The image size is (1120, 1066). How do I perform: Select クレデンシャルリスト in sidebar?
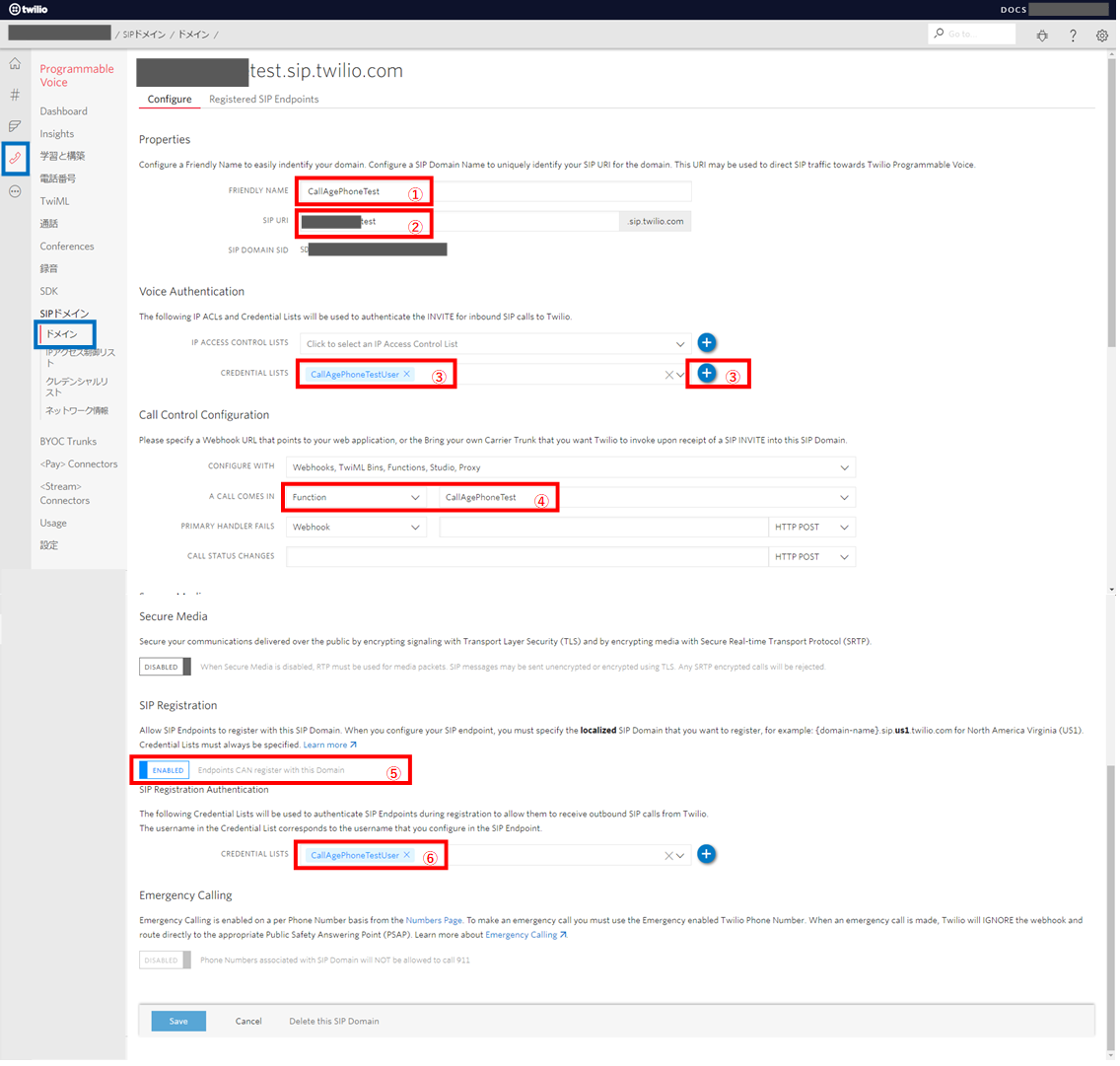pyautogui.click(x=77, y=388)
